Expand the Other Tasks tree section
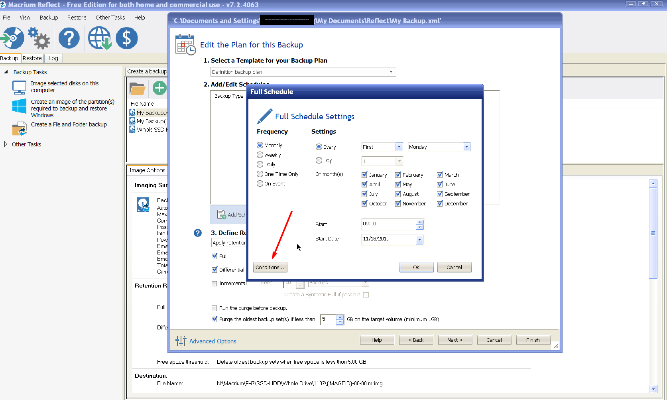Viewport: 667px width, 400px height. (x=6, y=144)
